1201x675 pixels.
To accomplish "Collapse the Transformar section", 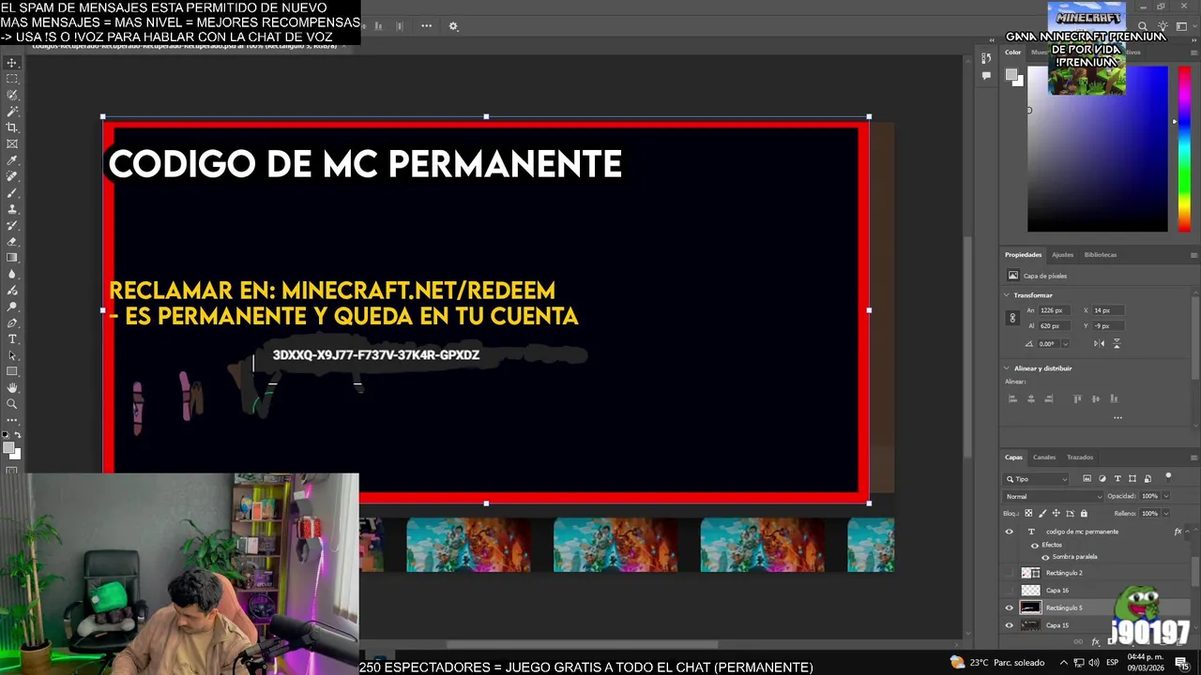I will (x=1008, y=295).
